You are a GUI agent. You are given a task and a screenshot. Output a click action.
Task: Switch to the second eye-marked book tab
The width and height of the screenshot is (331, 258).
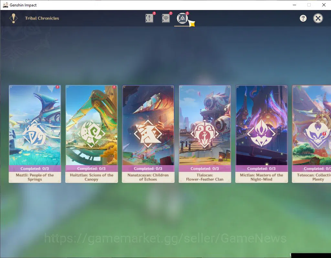tap(166, 18)
